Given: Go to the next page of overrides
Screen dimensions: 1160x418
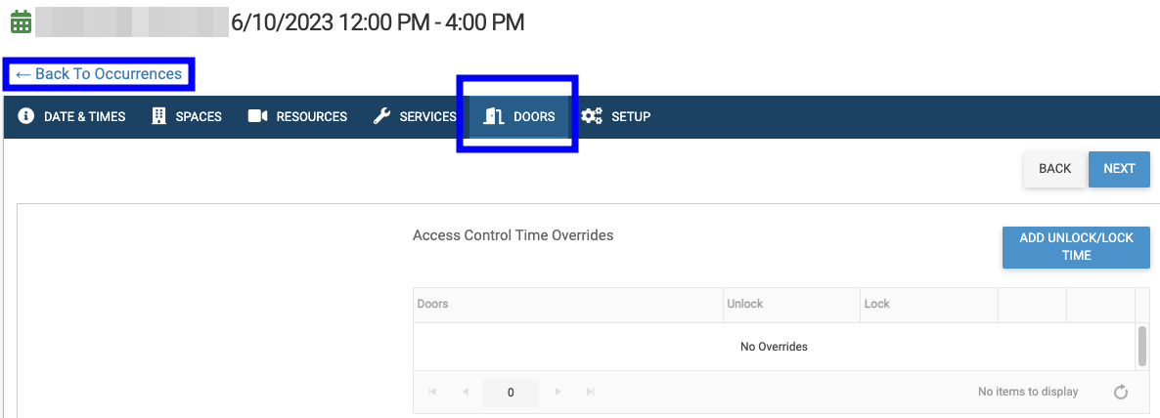Looking at the screenshot, I should point(558,392).
